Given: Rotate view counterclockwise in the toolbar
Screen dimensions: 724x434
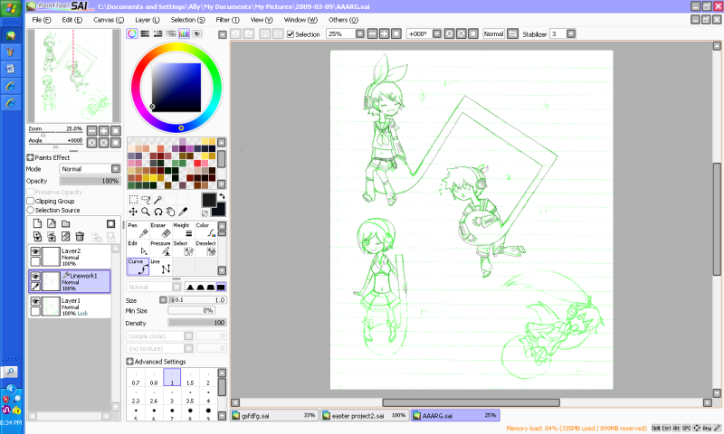Looking at the screenshot, I should (x=449, y=33).
